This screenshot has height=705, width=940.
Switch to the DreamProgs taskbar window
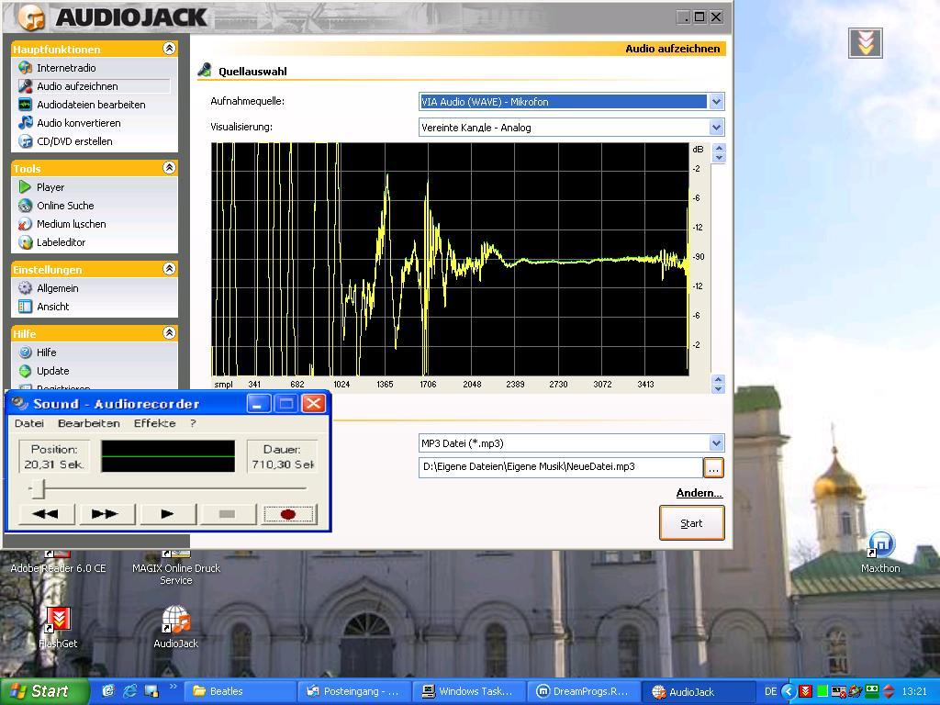pyautogui.click(x=583, y=691)
